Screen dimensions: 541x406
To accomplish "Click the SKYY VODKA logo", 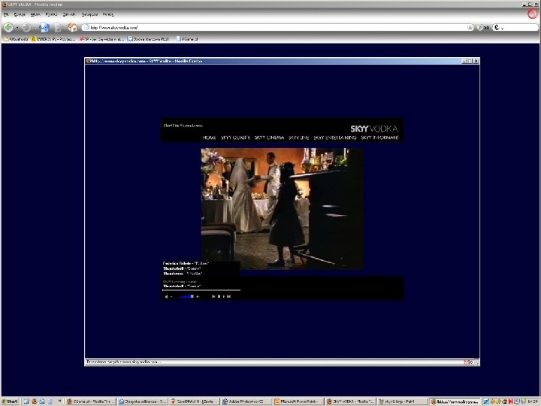I will [374, 129].
